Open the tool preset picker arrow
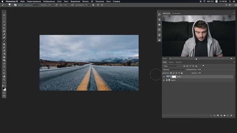 coord(5,5)
